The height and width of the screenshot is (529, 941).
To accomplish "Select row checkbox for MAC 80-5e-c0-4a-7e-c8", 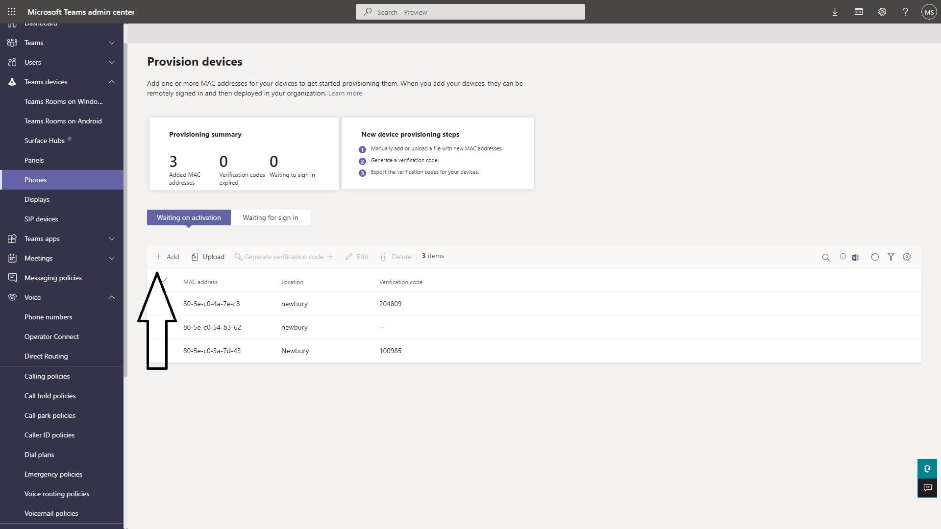I will click(x=164, y=304).
